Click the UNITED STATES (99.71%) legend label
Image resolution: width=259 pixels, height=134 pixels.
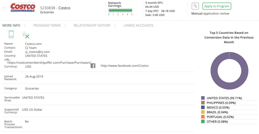click(x=224, y=98)
